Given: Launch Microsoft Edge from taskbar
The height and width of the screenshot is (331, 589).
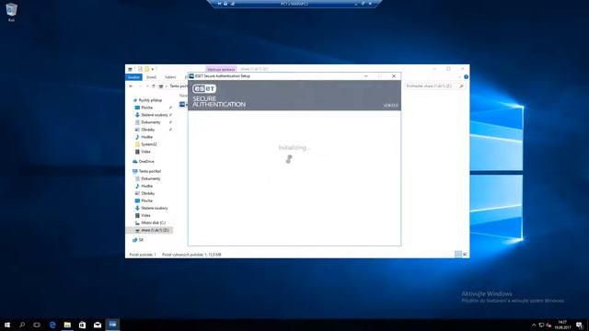Looking at the screenshot, I should (x=52, y=325).
